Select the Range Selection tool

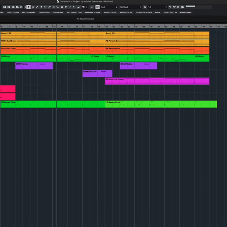click(33, 7)
